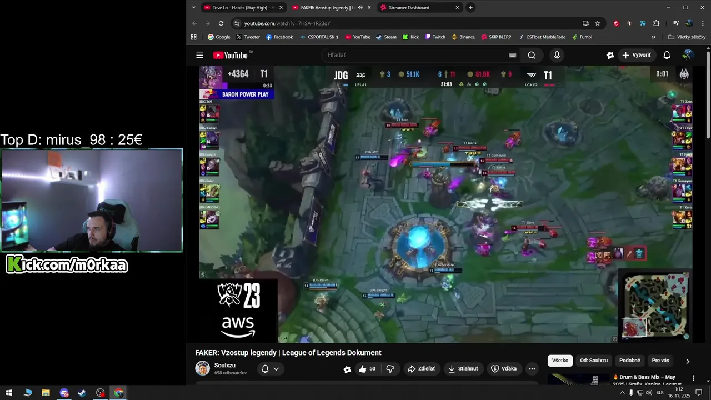The width and height of the screenshot is (711, 400).
Task: Open the more actions three-dot menu under video
Action: click(x=532, y=368)
